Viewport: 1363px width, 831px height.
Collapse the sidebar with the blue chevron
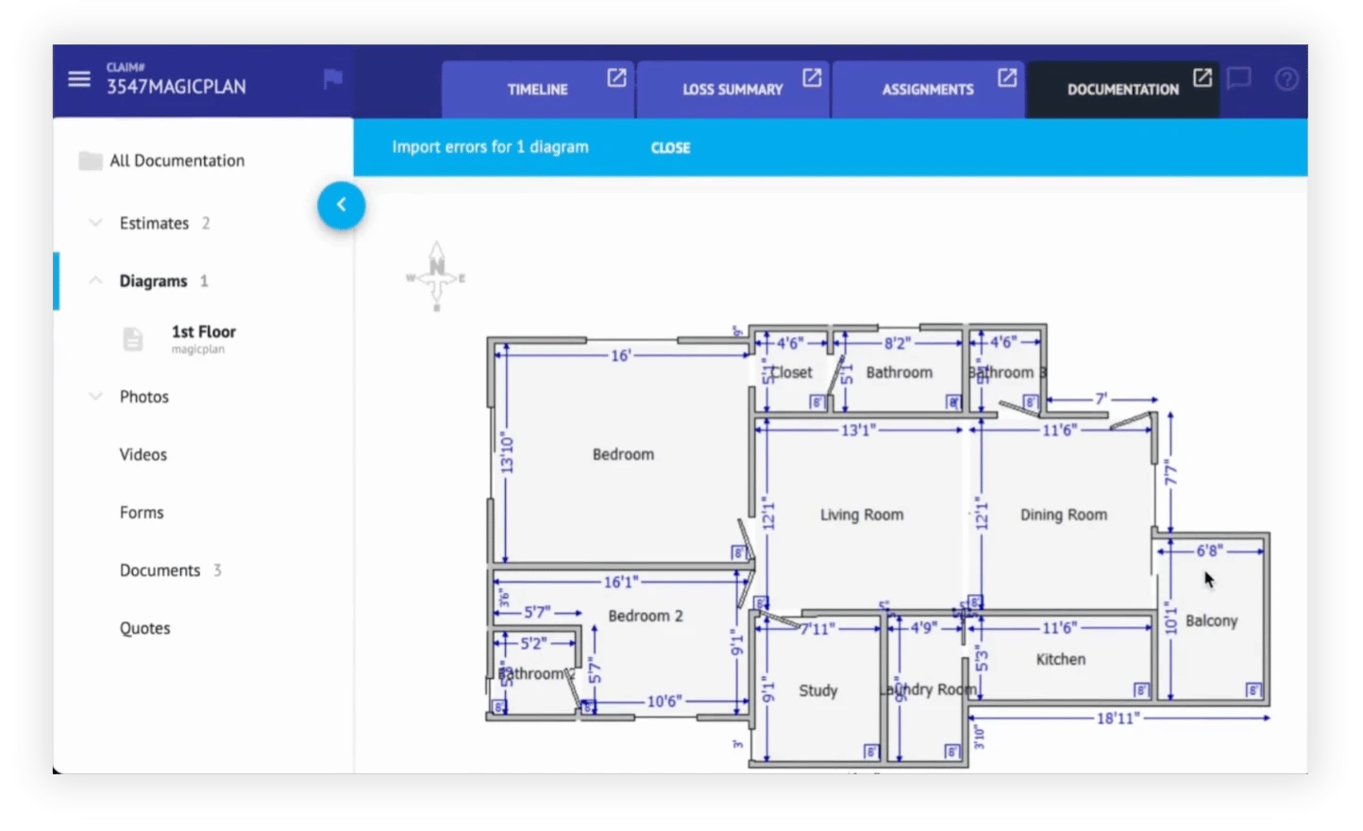click(x=342, y=205)
